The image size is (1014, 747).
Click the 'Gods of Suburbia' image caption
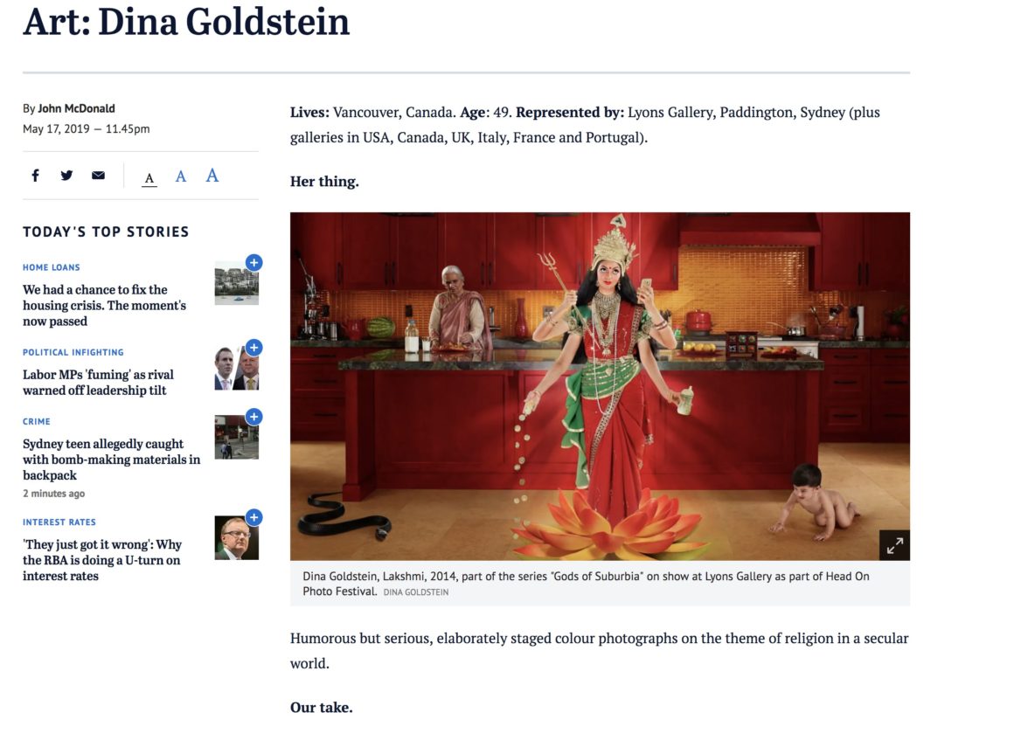586,583
